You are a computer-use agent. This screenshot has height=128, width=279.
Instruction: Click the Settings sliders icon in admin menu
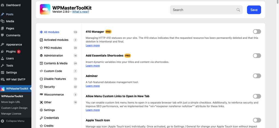coord(2,73)
